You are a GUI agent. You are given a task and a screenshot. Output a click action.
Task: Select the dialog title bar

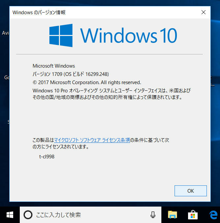pyautogui.click(x=99, y=13)
